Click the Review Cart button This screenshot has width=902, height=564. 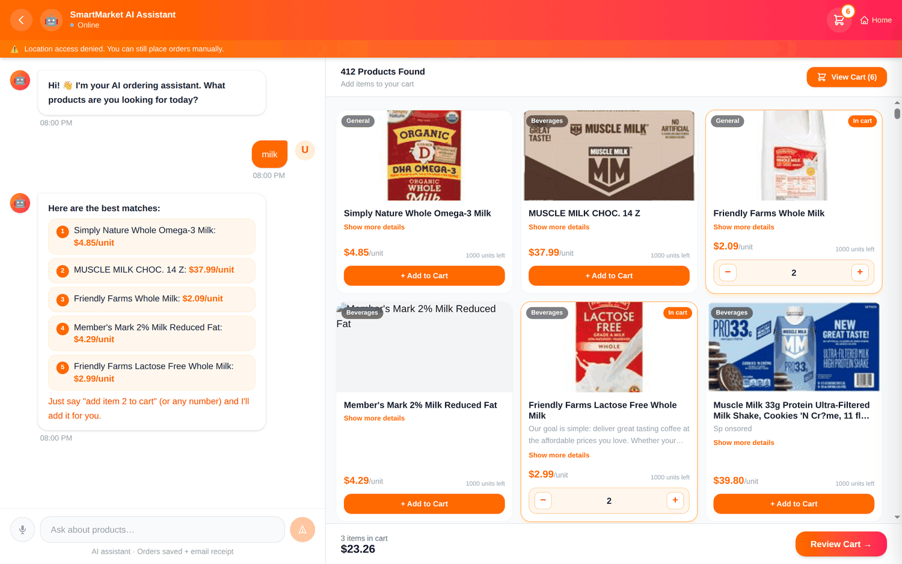pyautogui.click(x=841, y=544)
